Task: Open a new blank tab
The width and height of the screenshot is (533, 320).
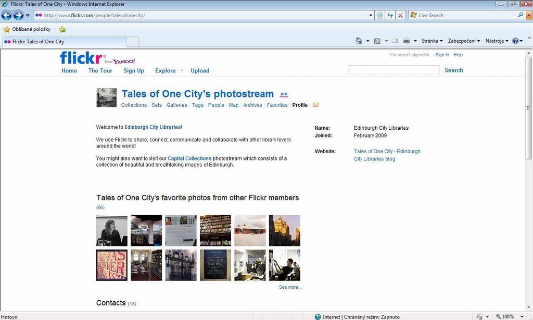Action: (133, 42)
